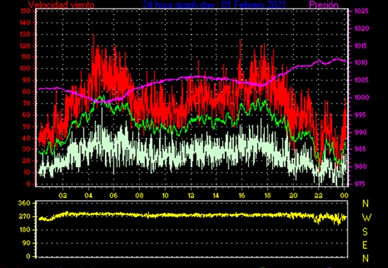Select the 08 hour label on time axis
The image size is (388, 268).
pyautogui.click(x=139, y=196)
